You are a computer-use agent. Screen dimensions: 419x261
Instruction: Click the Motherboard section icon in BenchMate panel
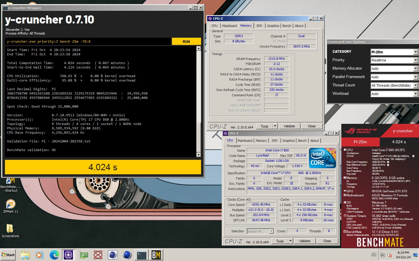(345, 195)
